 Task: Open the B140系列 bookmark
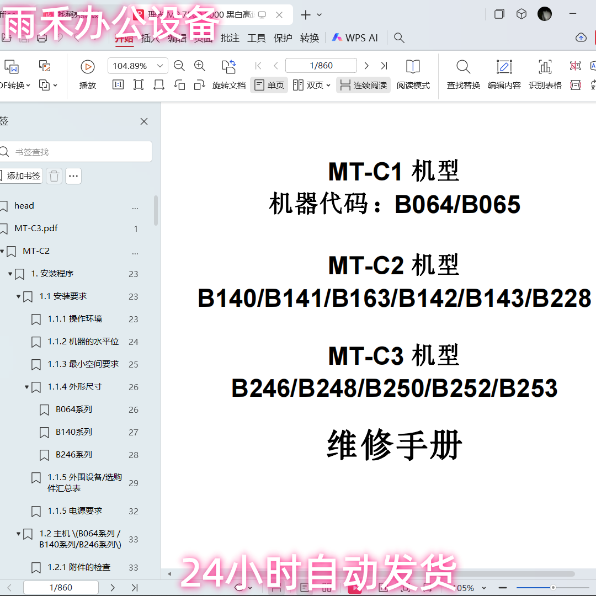point(74,432)
